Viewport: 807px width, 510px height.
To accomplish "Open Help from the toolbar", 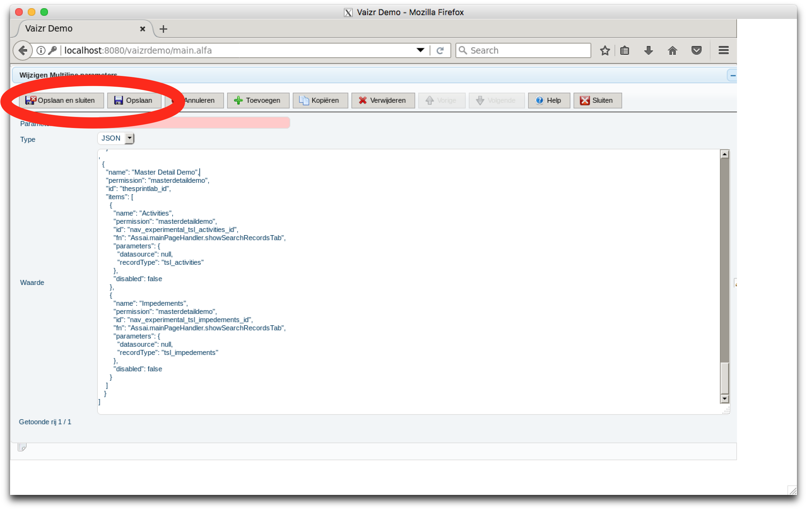I will click(x=549, y=101).
